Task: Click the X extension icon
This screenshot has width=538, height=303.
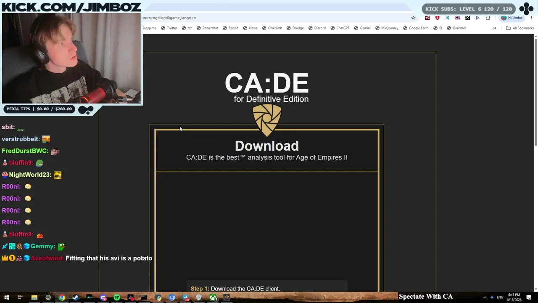Action: [467, 18]
